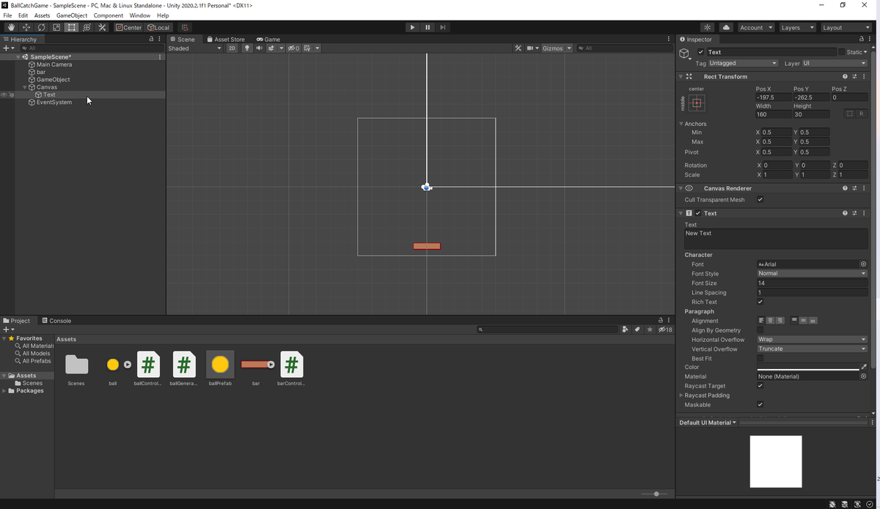Open Rect Transform help icon
Screen dimensions: 880x509
coord(845,76)
